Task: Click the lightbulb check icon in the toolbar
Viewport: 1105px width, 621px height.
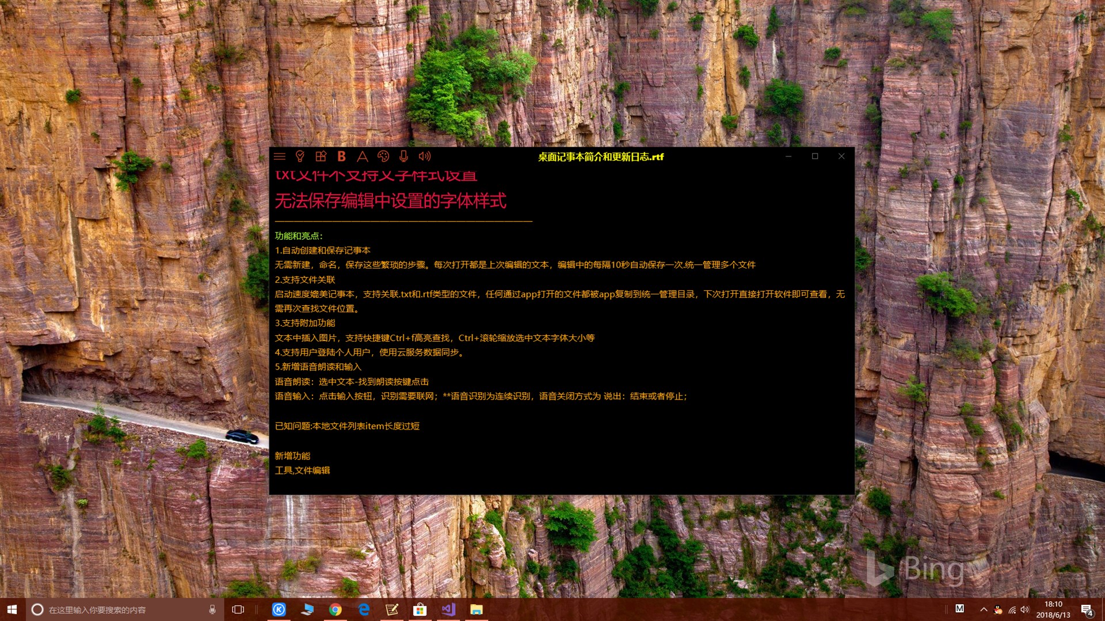Action: click(300, 156)
